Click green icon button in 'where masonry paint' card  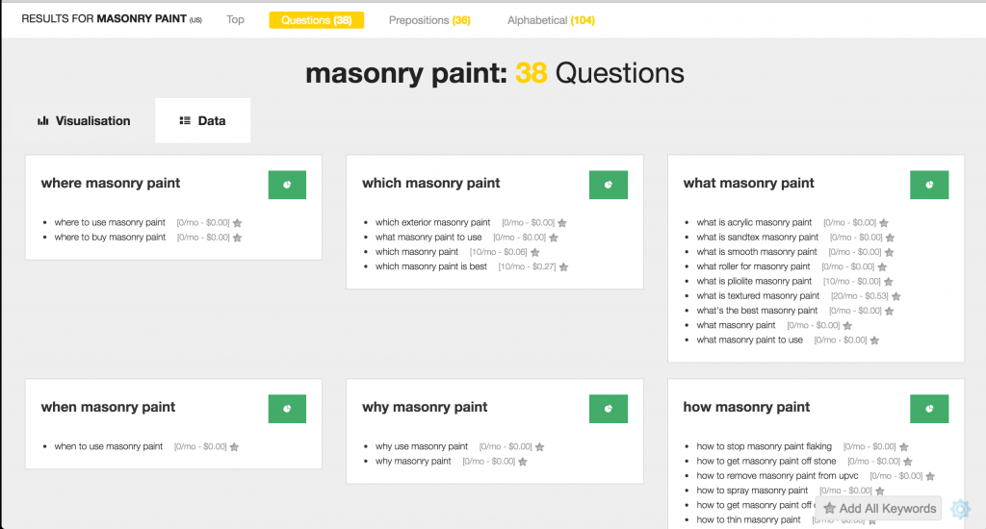pyautogui.click(x=287, y=185)
